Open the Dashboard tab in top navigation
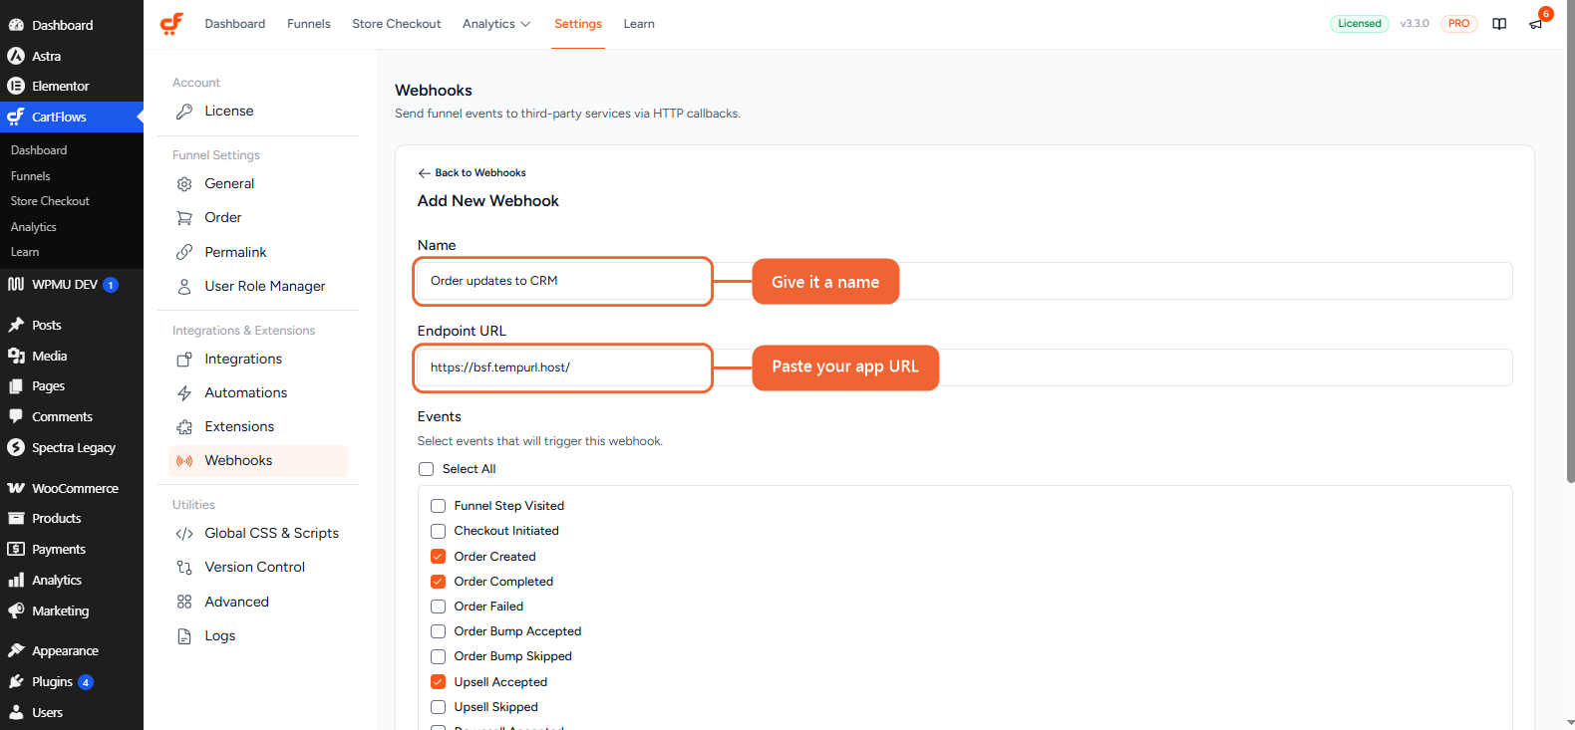This screenshot has width=1575, height=730. [x=235, y=24]
